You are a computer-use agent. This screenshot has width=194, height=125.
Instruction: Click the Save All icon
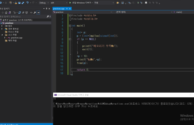point(23,3)
